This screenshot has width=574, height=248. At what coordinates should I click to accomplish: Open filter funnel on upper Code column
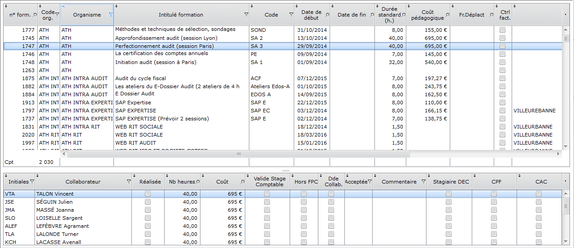coord(291,15)
